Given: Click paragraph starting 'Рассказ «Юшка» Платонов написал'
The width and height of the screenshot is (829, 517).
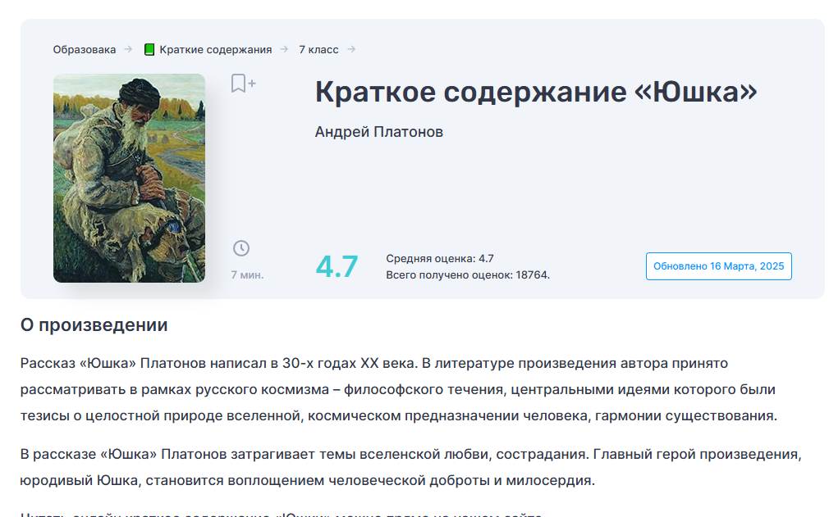Looking at the screenshot, I should point(399,389).
